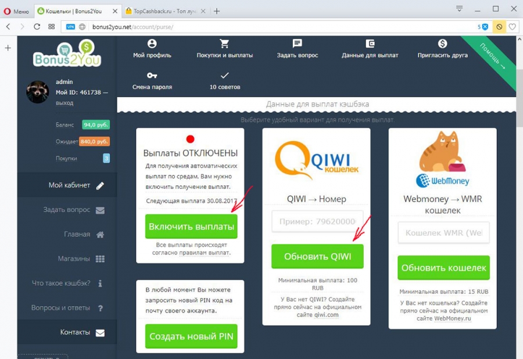Click the Обновить QIWI button
Screen dimensions: 523x359
[x=317, y=256]
